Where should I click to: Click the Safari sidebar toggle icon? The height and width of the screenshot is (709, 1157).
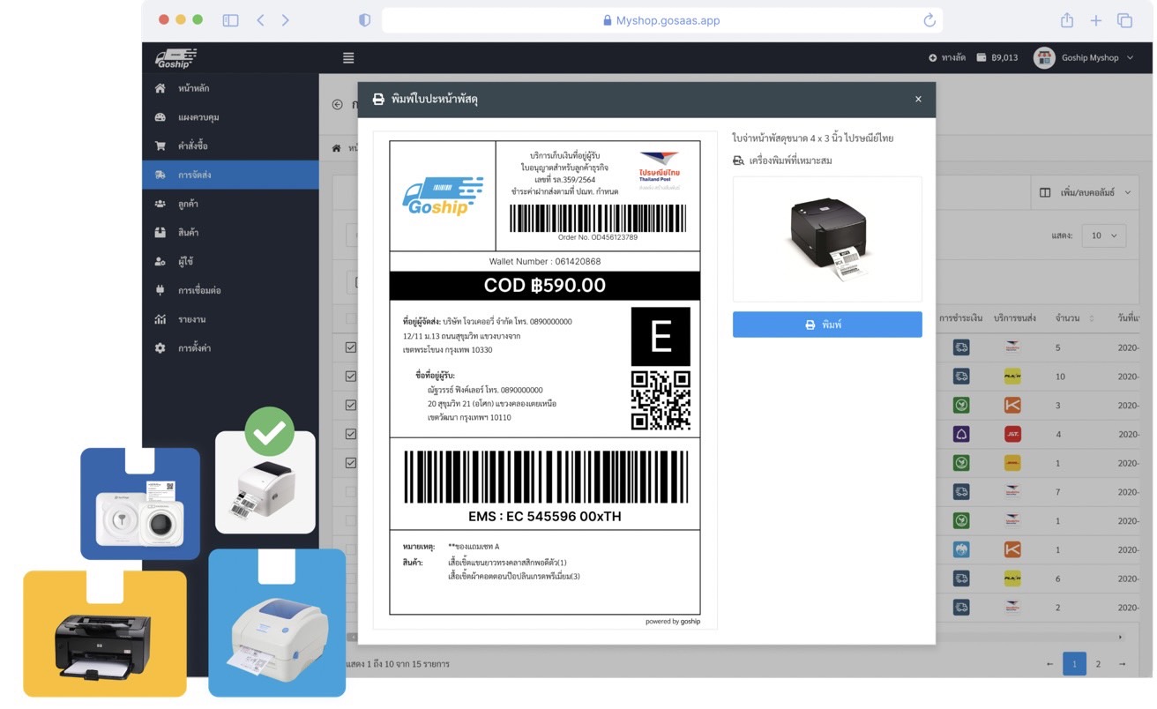point(230,20)
